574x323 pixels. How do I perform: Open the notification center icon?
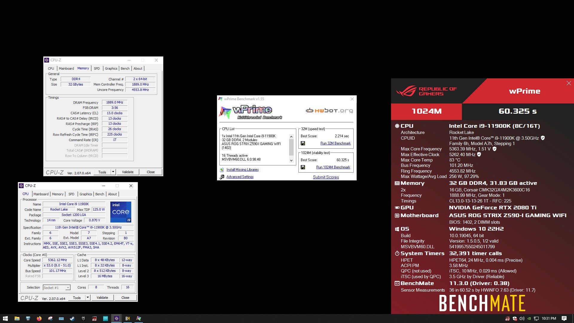564,319
